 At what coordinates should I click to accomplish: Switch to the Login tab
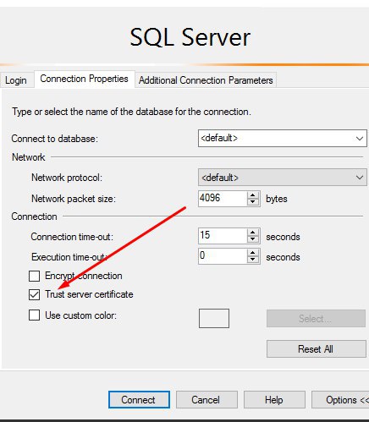16,80
